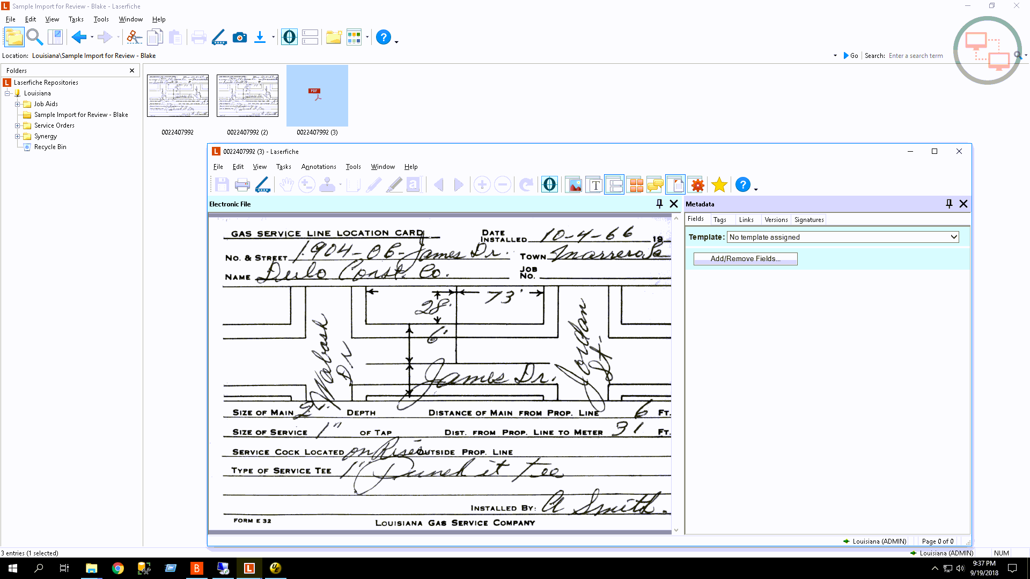Click the Go button beside location bar

(x=851, y=56)
